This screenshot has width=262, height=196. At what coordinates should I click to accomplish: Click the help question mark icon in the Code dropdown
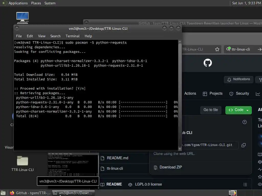tap(244, 122)
